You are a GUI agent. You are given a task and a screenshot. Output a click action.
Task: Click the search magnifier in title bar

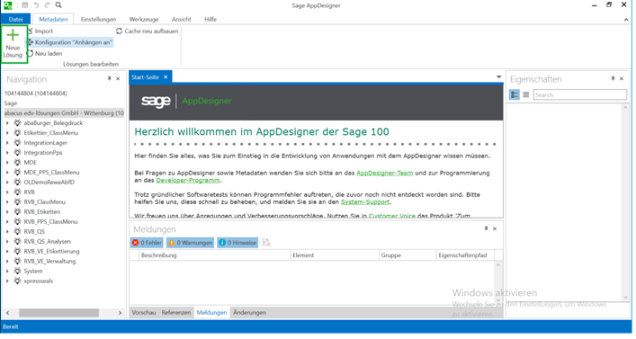(58, 5)
